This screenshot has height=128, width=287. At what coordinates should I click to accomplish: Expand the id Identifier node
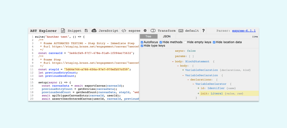[199, 88]
